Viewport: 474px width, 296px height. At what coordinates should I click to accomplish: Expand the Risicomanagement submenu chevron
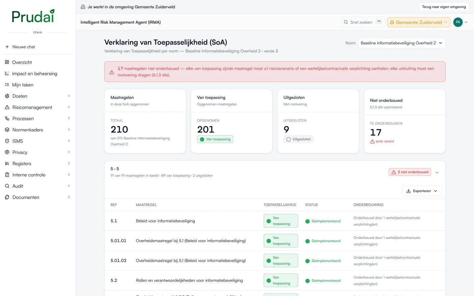(x=69, y=107)
